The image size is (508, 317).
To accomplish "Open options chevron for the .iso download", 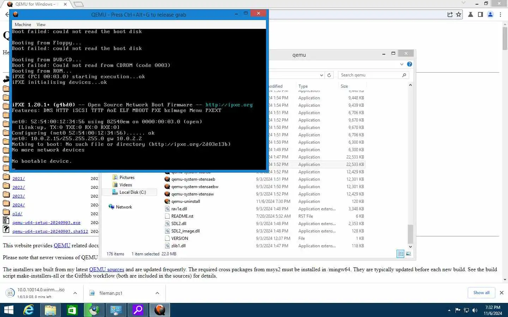I will (75, 293).
